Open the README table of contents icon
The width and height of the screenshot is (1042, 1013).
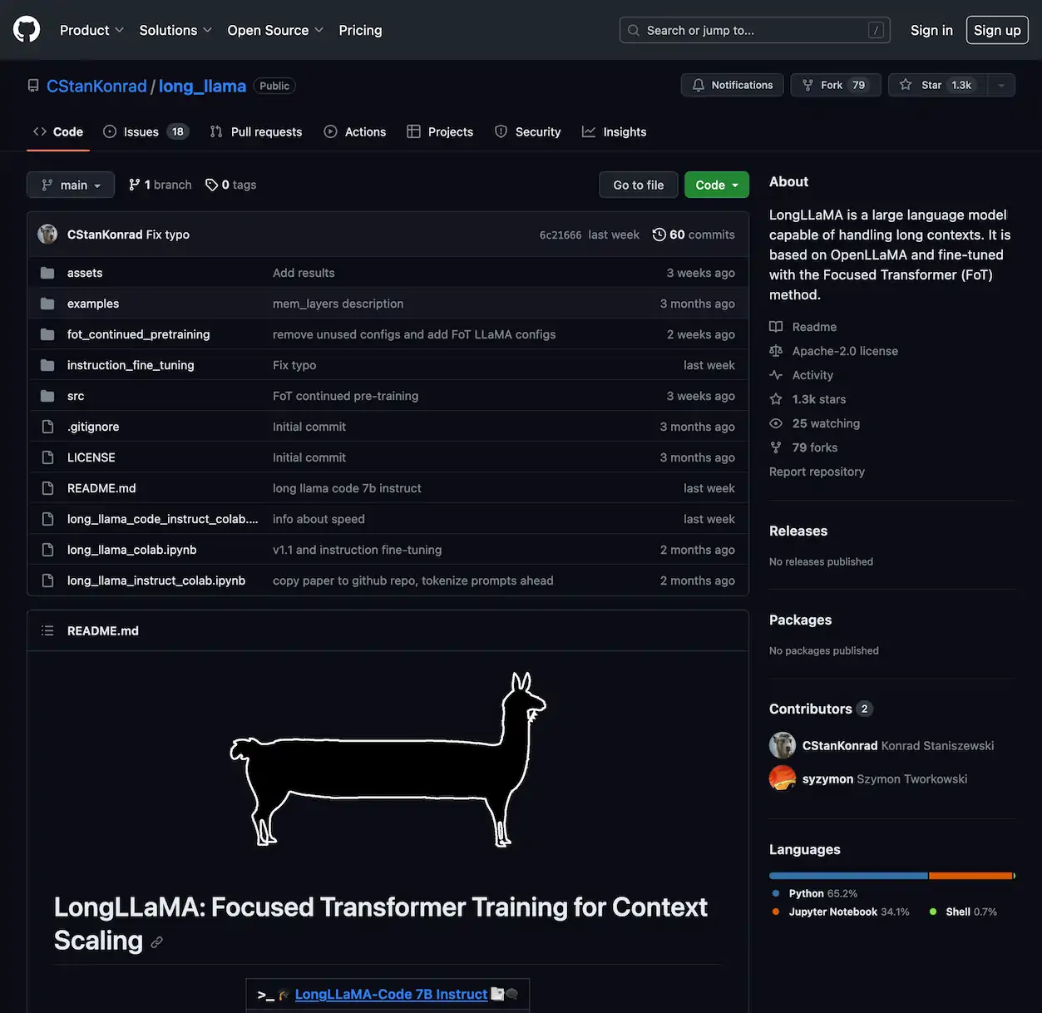47,630
